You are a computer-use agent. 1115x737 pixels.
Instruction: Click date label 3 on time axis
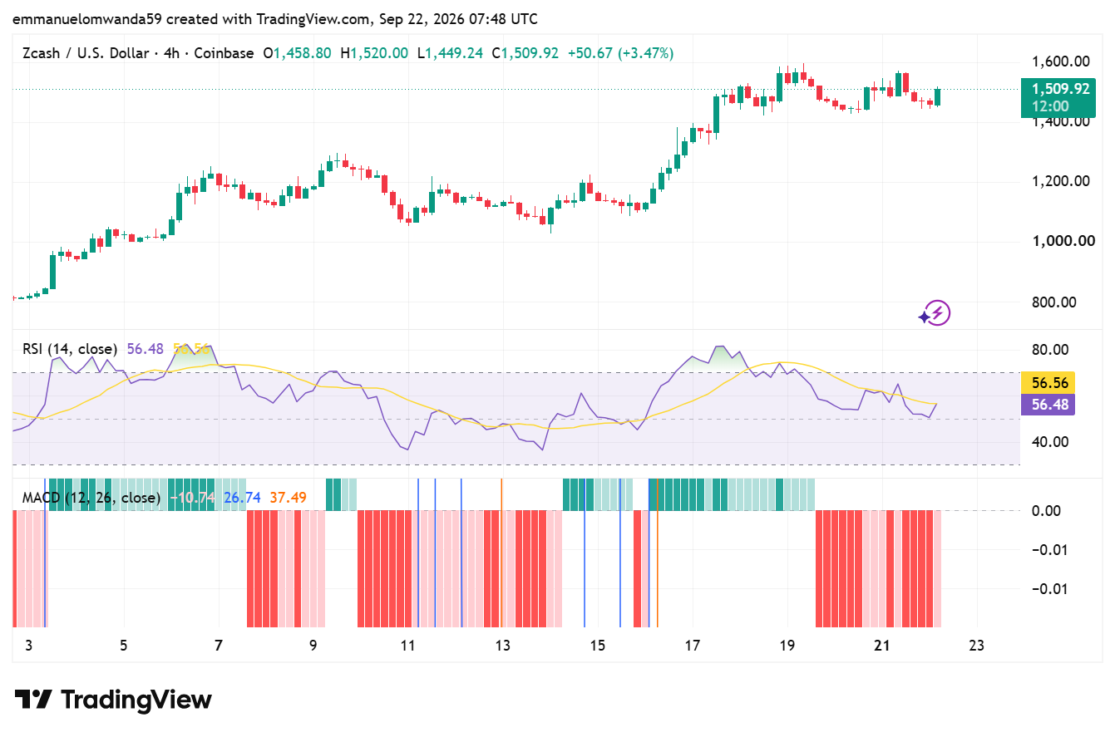coord(28,646)
